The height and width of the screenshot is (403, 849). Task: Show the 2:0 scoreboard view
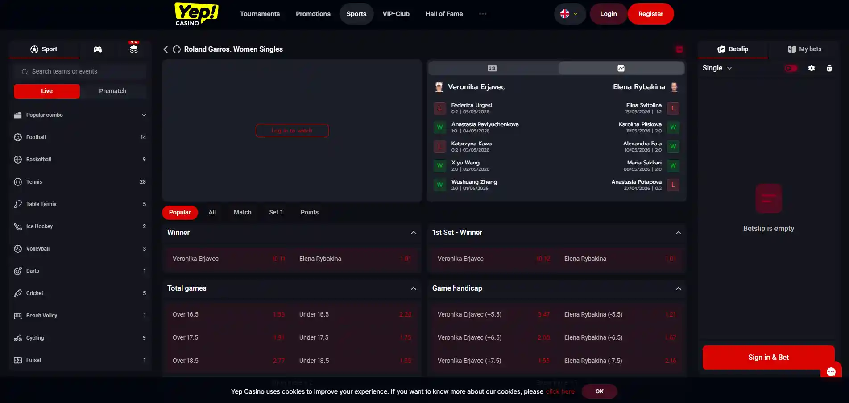point(492,68)
